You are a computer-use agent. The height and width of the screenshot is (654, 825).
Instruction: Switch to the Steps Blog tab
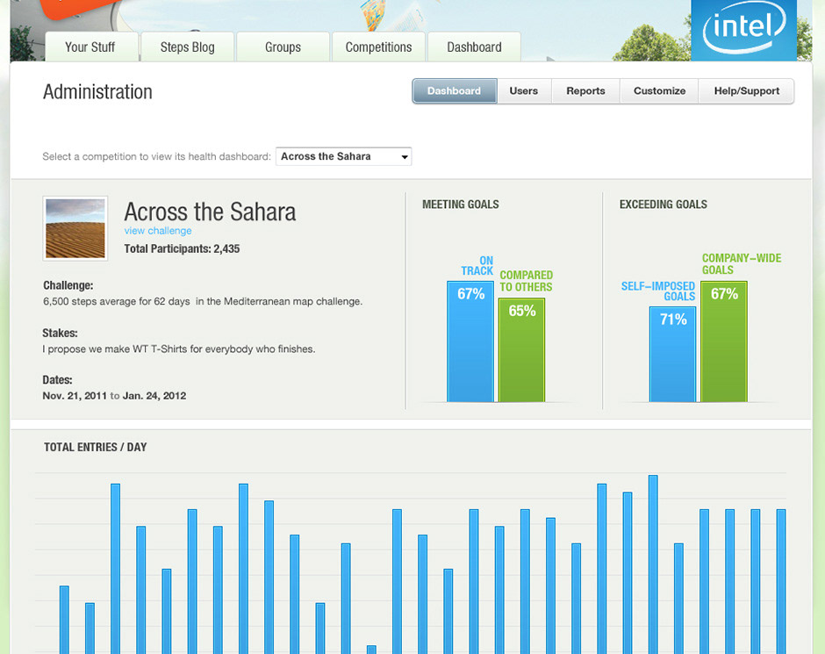tap(187, 47)
